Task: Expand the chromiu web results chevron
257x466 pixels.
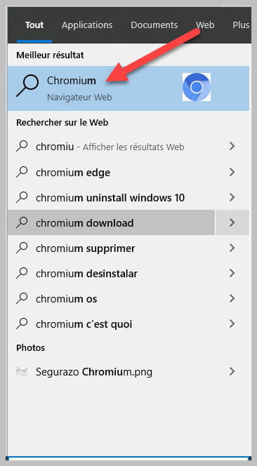Action: (232, 146)
